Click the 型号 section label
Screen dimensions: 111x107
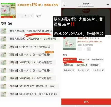coord(65,55)
